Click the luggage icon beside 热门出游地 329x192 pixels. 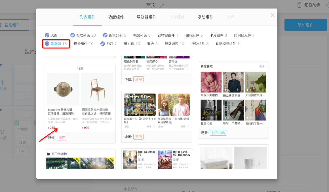tap(48, 154)
